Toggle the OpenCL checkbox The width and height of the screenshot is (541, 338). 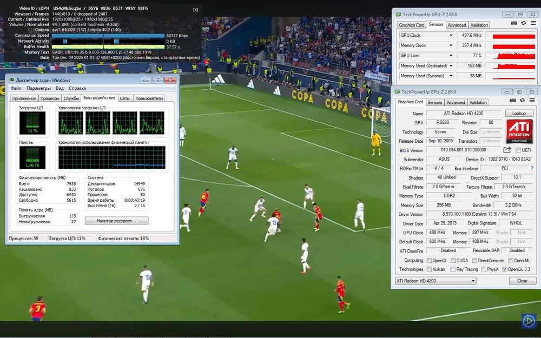[x=429, y=261]
